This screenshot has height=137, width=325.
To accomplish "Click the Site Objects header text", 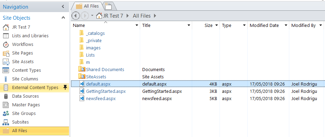I will tap(17, 18).
